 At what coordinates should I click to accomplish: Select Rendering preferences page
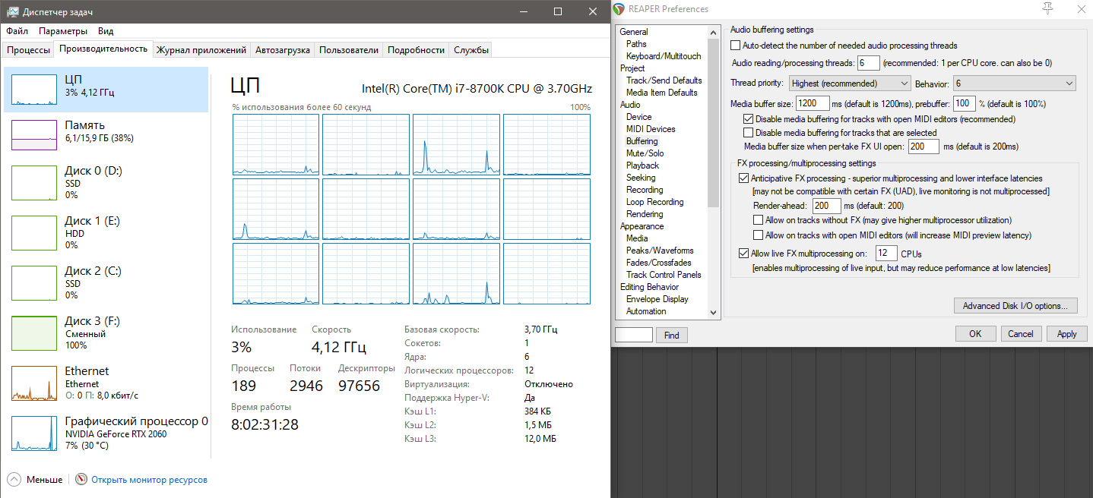coord(645,214)
